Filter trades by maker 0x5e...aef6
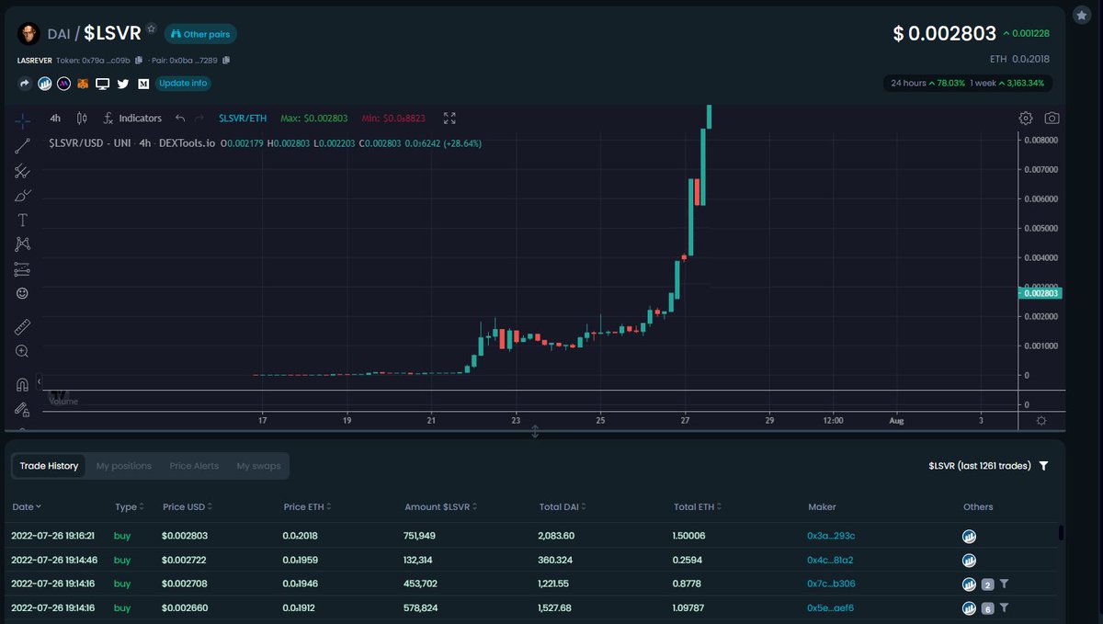1103x624 pixels. pyautogui.click(x=1004, y=607)
